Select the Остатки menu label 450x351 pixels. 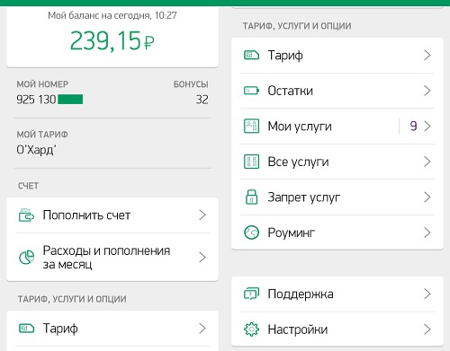click(x=291, y=91)
